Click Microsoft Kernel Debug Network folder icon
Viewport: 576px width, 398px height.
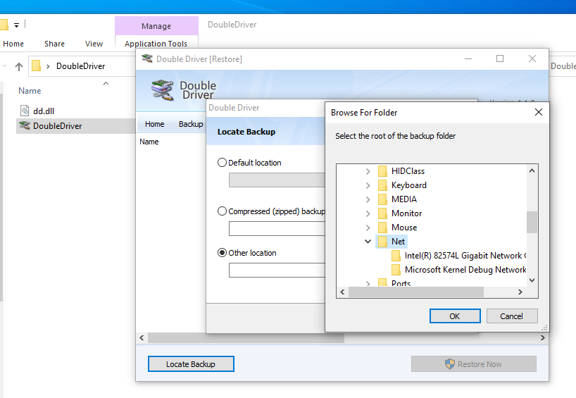click(x=396, y=270)
